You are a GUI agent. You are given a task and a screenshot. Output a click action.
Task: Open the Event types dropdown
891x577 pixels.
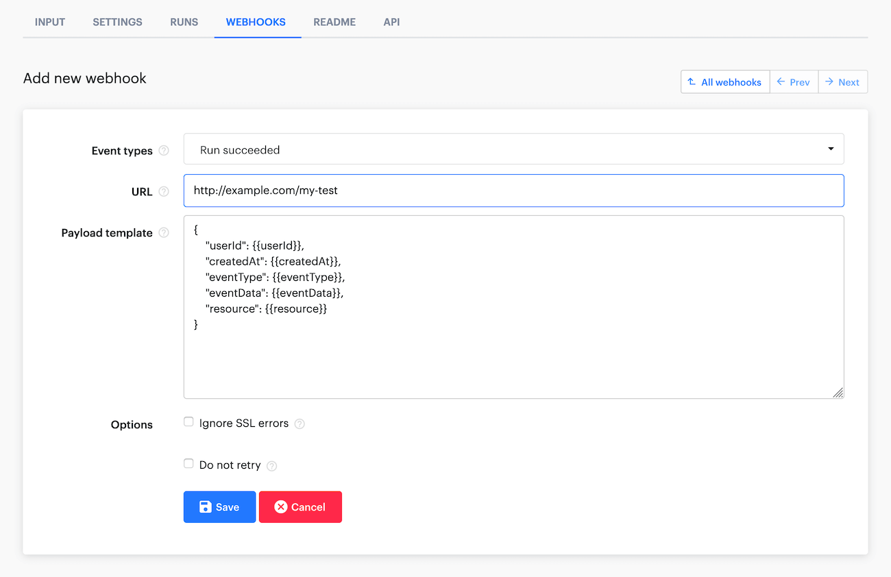point(514,149)
